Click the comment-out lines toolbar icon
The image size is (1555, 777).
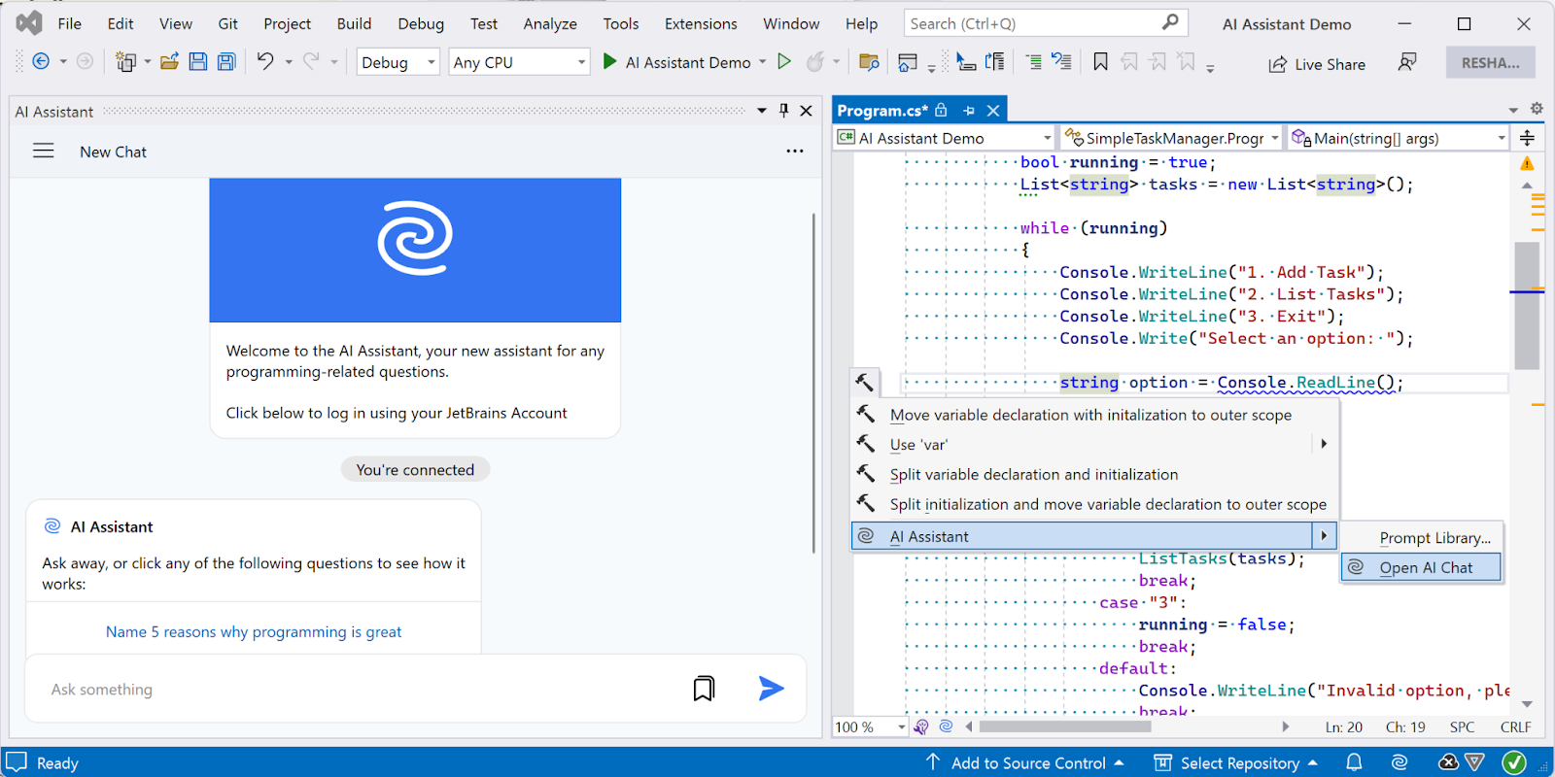pyautogui.click(x=1033, y=62)
